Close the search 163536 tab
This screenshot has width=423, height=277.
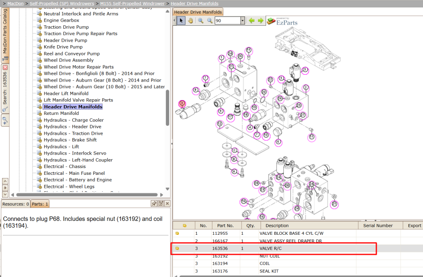[5, 68]
